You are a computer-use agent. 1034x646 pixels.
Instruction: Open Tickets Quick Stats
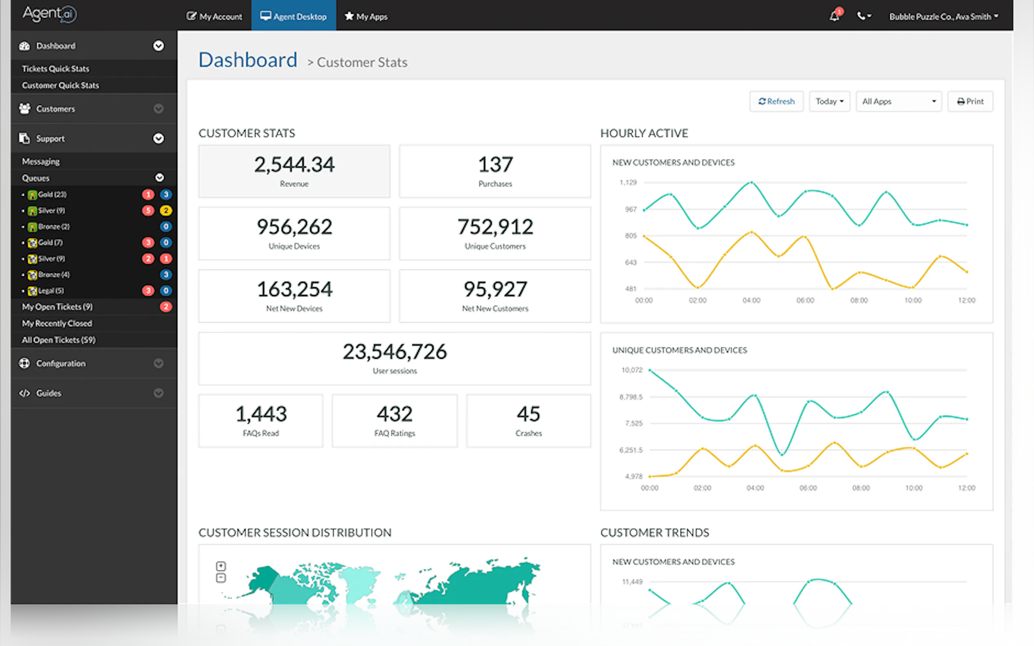56,68
